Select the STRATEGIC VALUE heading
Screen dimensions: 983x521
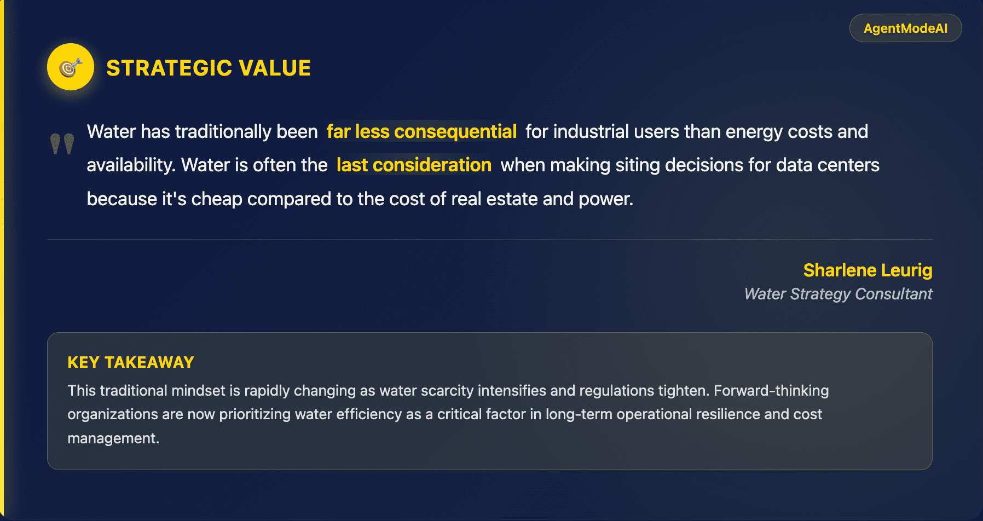coord(209,68)
